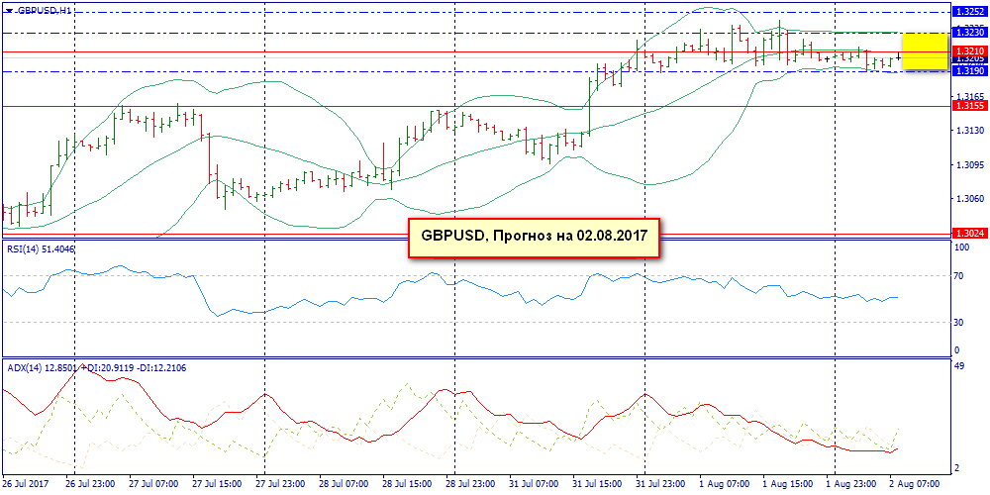Viewport: 990px width, 495px height.
Task: Click the GBPUSD,H1 chart title text
Action: (x=43, y=11)
